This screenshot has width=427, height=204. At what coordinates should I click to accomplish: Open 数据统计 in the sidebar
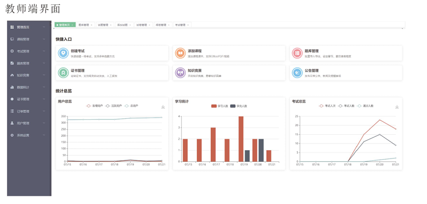[28, 87]
